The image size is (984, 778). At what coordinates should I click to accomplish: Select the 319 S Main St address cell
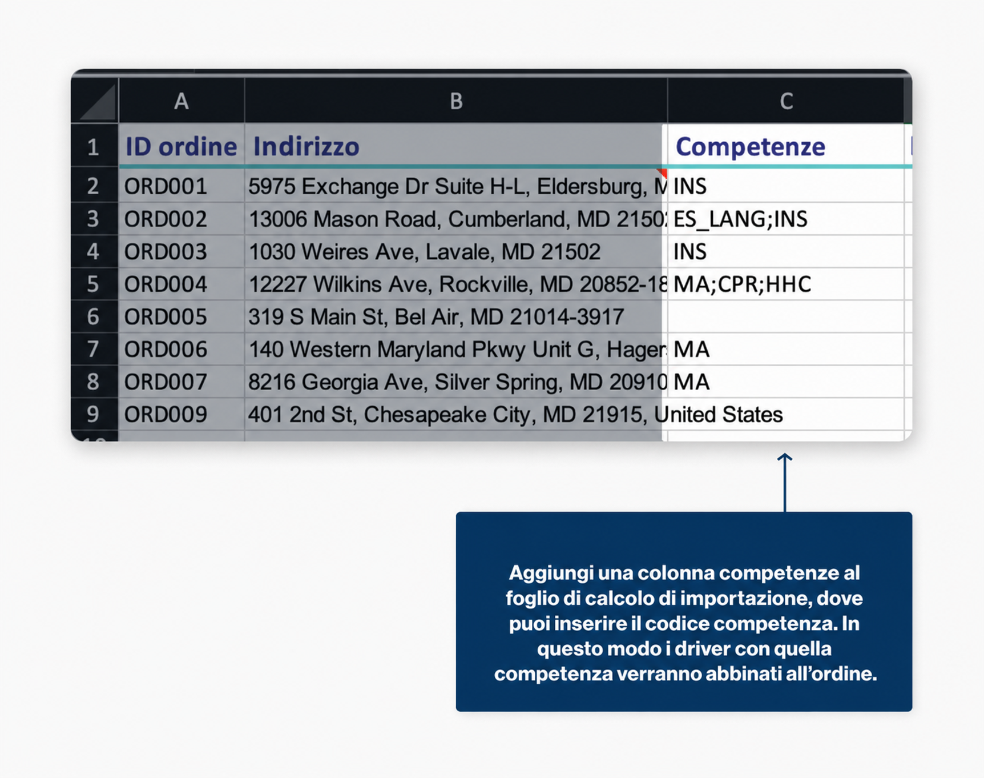[x=455, y=316]
